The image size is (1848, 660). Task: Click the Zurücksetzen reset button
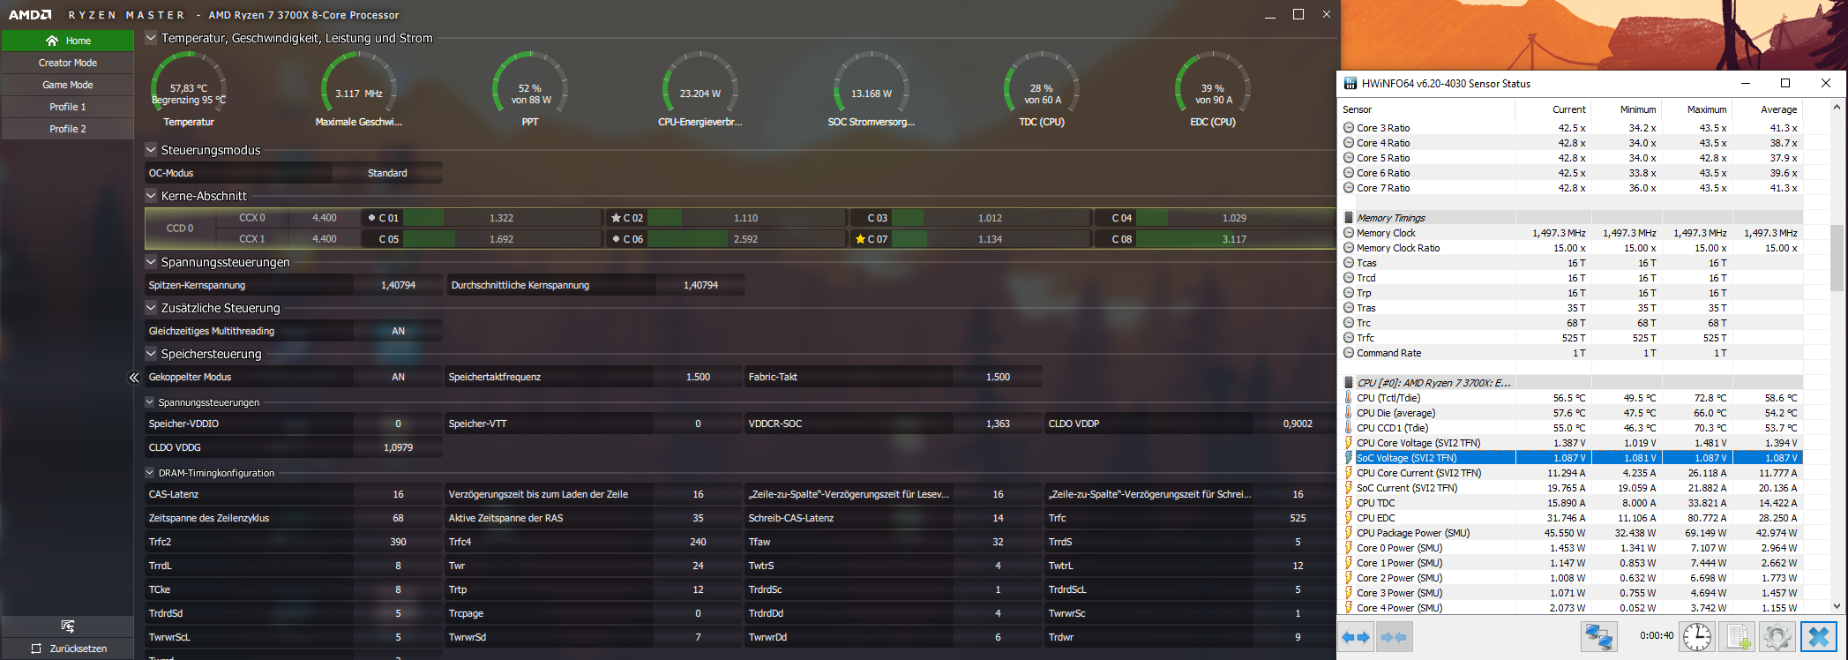tap(68, 649)
